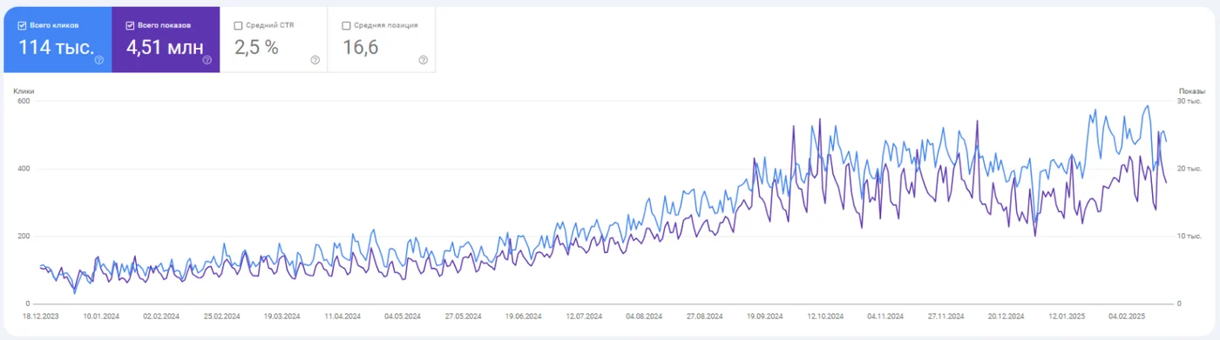The width and height of the screenshot is (1220, 340).
Task: Select the 4,51 млн impressions value
Action: [165, 48]
